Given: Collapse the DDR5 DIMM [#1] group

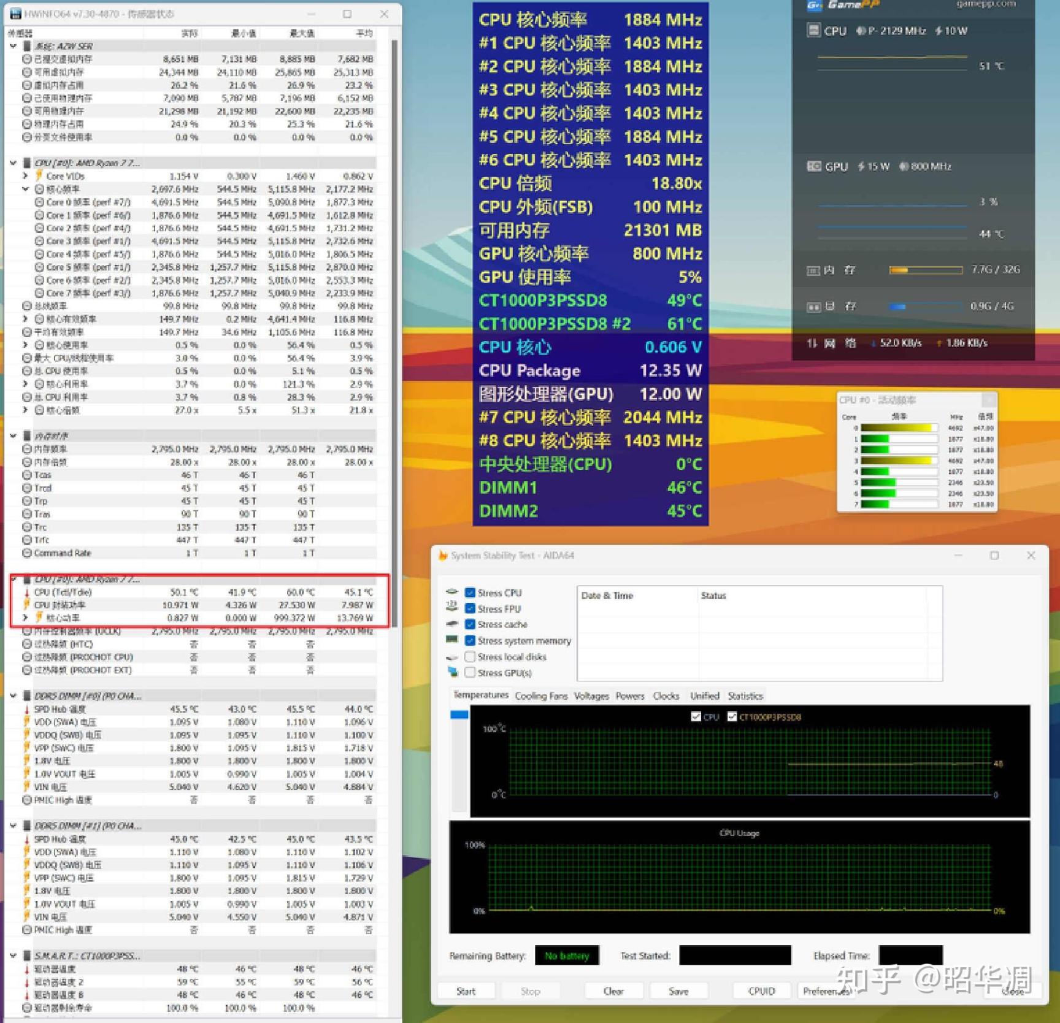Looking at the screenshot, I should (13, 826).
